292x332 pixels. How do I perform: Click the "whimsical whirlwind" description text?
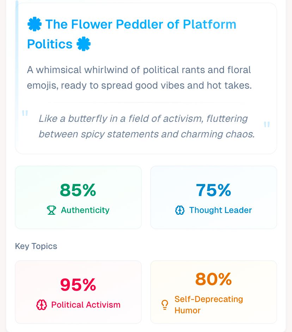tap(139, 78)
